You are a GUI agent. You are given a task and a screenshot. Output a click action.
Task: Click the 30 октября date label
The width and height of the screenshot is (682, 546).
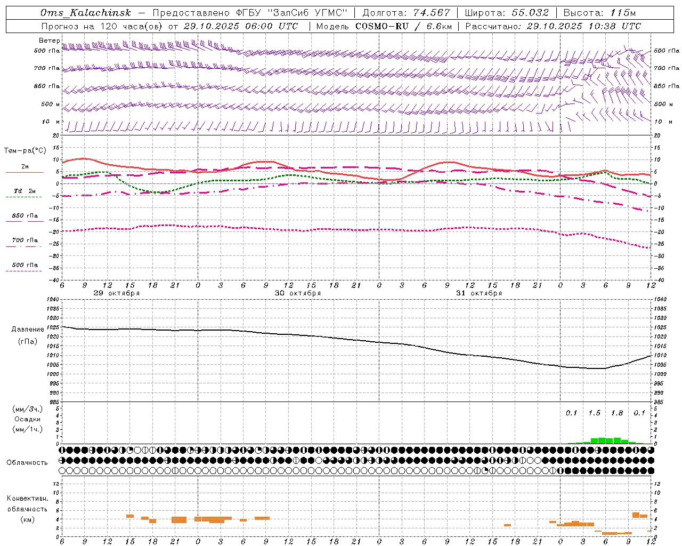coord(298,293)
